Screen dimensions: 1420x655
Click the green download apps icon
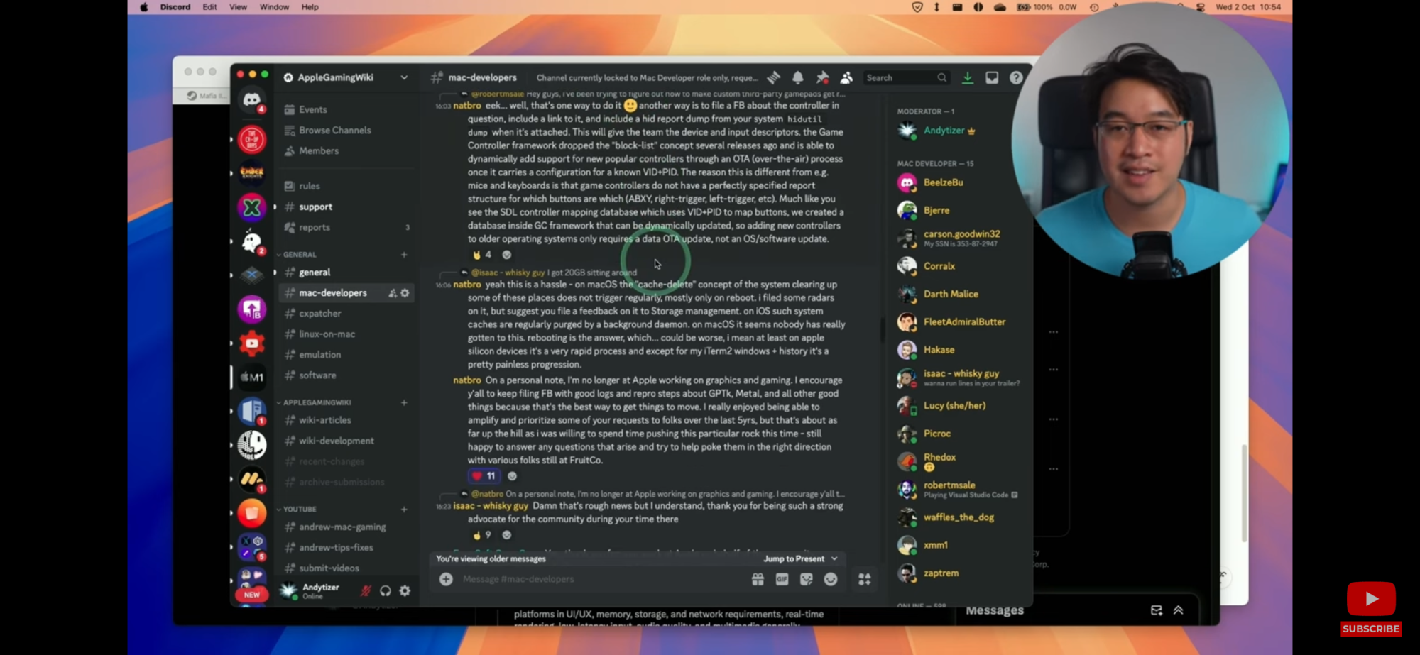tap(968, 77)
